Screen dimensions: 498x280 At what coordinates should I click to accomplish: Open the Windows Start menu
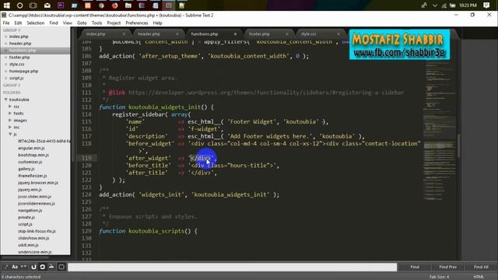pos(7,5)
